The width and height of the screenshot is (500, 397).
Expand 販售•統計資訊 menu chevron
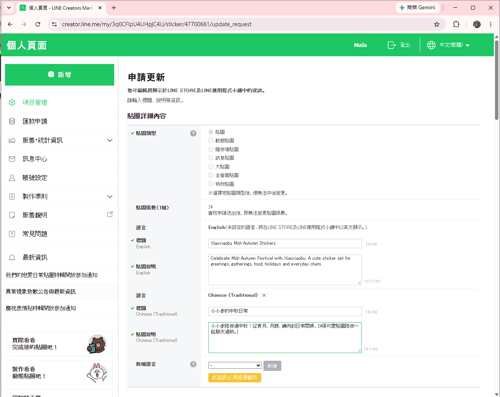[110, 140]
